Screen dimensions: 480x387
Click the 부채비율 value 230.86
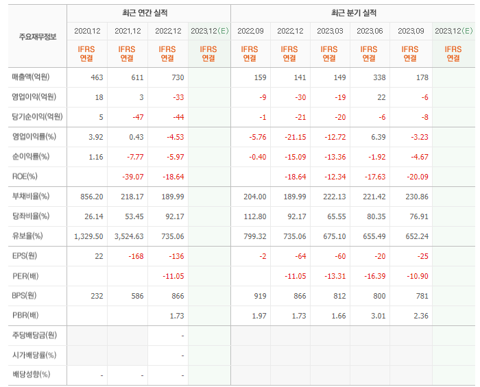click(417, 197)
